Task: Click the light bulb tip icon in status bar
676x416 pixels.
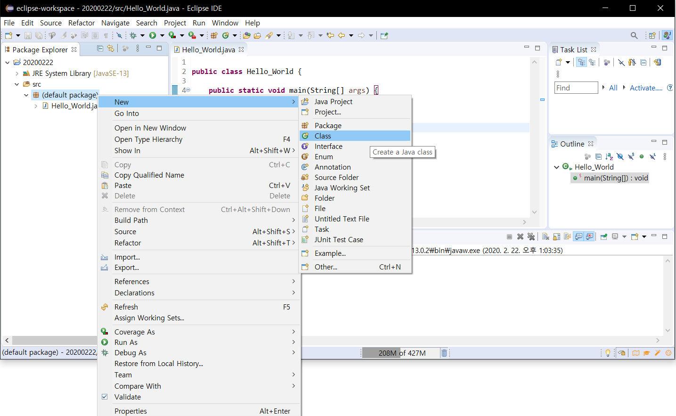Action: 608,353
